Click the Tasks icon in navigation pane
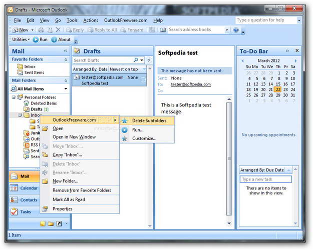313x250 pixels. pyautogui.click(x=14, y=211)
